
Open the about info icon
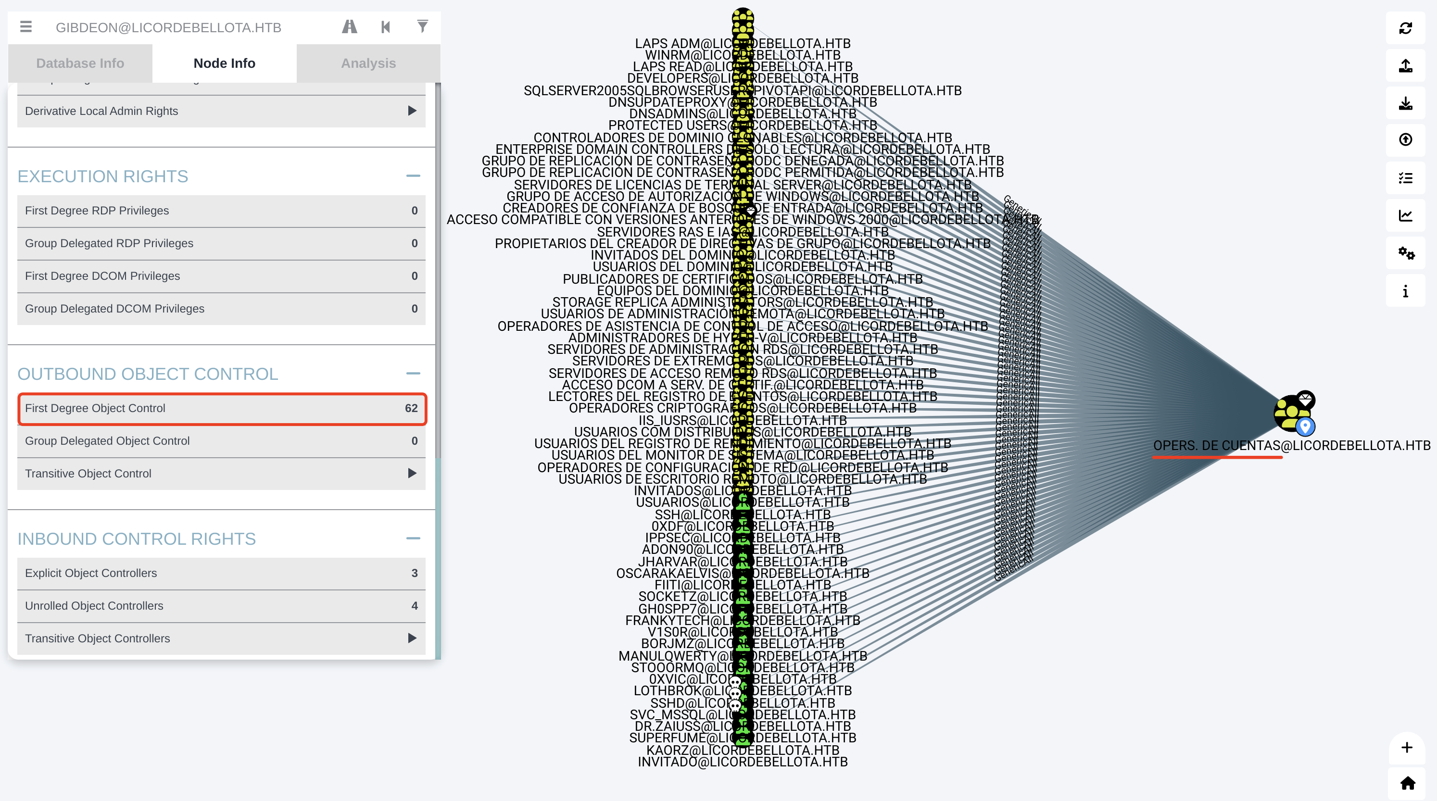(1405, 291)
